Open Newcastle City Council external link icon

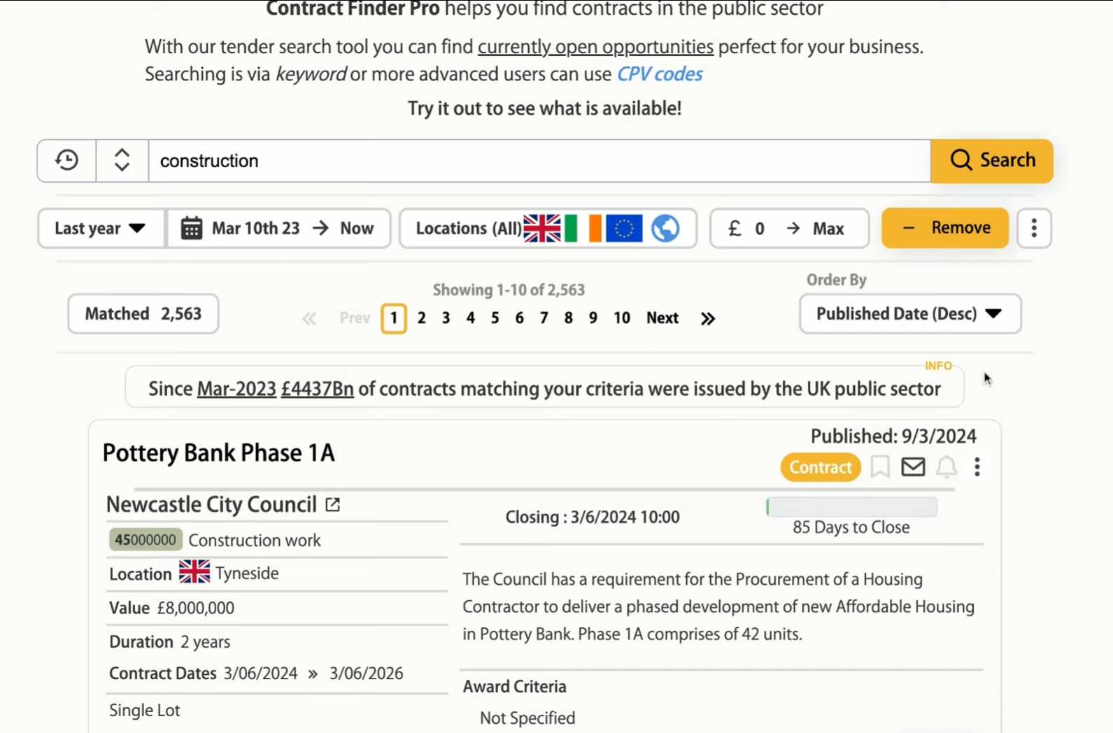[x=333, y=504]
